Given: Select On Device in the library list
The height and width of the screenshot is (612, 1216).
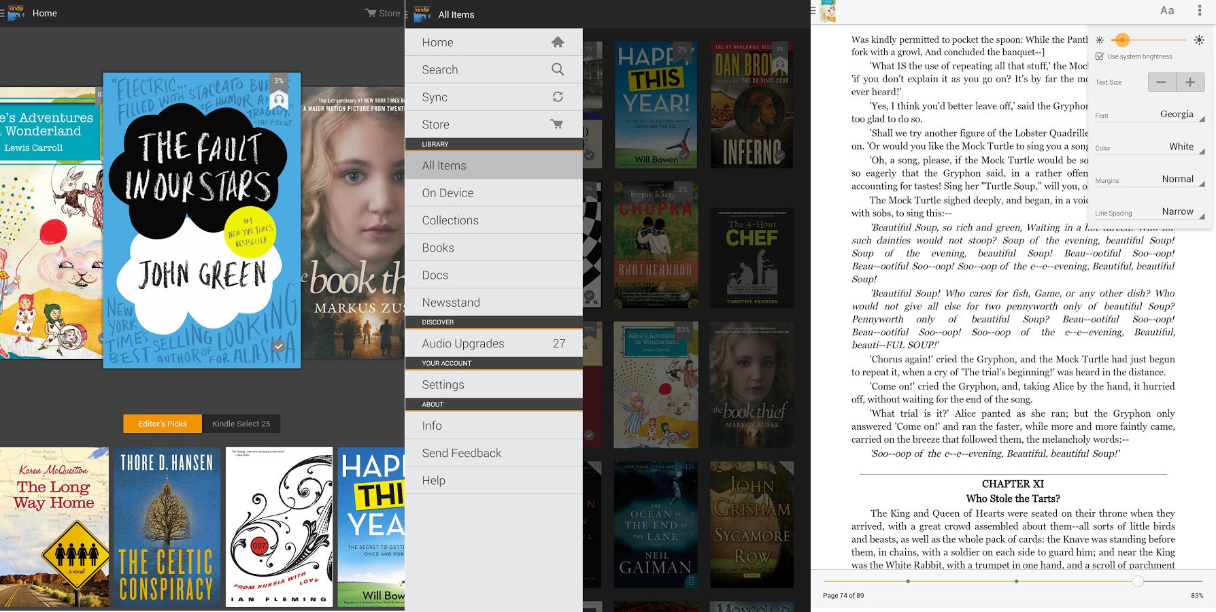Looking at the screenshot, I should tap(494, 193).
